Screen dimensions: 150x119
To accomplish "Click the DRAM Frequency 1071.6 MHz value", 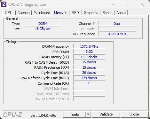I will pos(89,46).
